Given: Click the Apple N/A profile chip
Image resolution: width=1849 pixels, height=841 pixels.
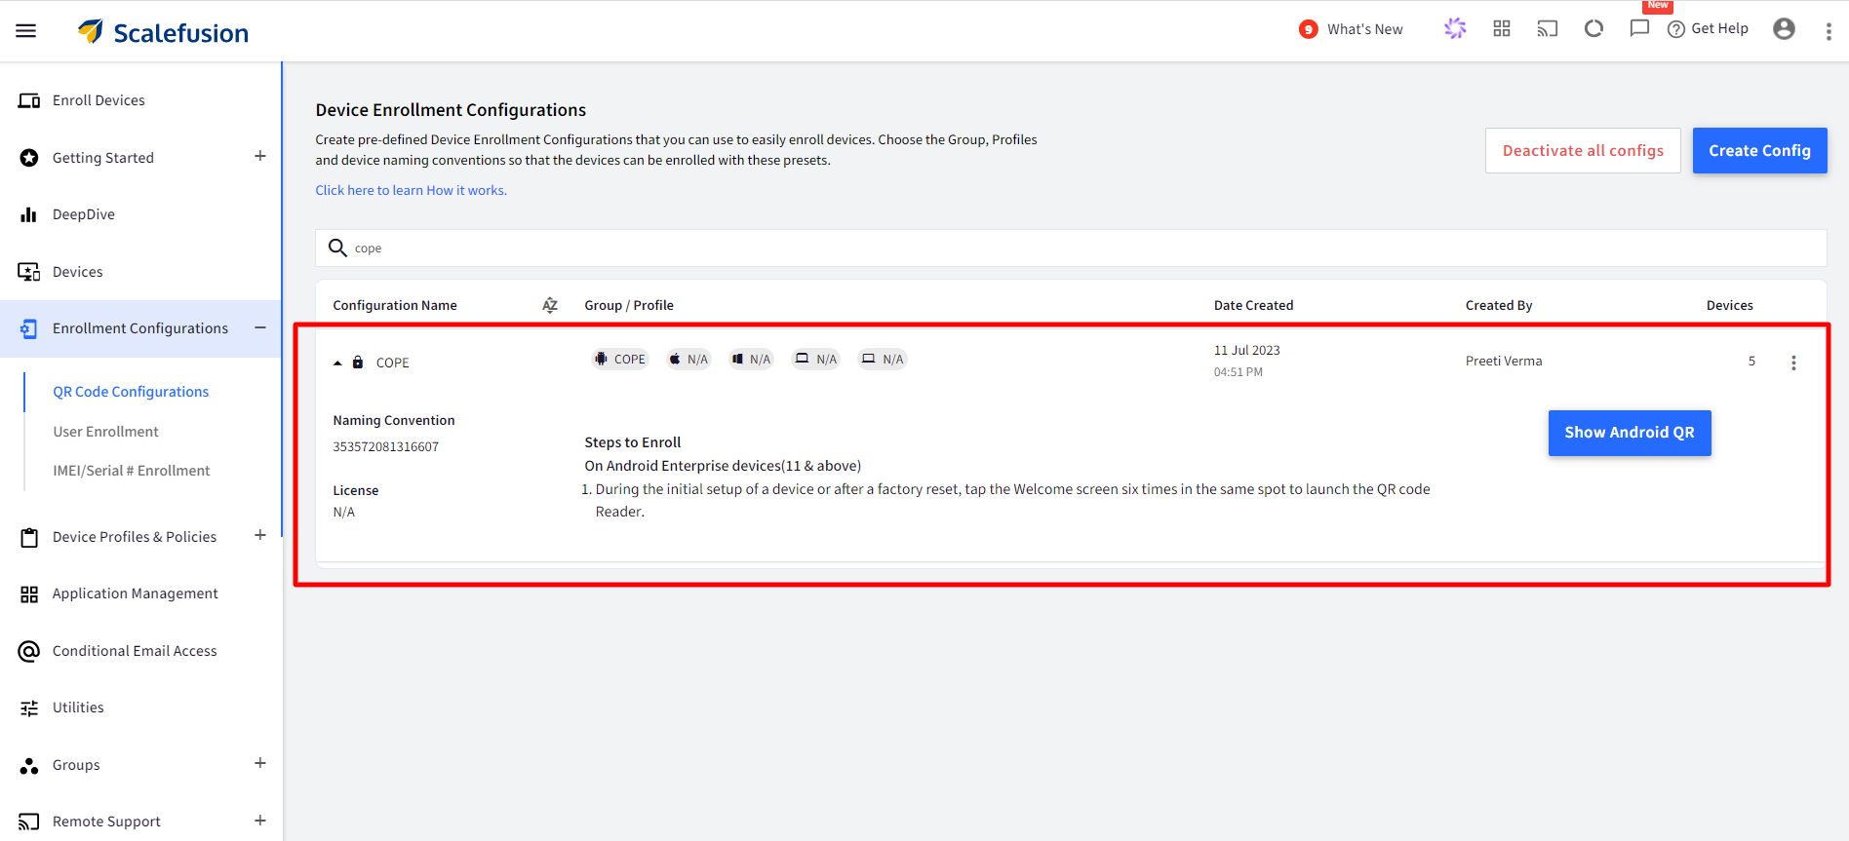Looking at the screenshot, I should (688, 360).
